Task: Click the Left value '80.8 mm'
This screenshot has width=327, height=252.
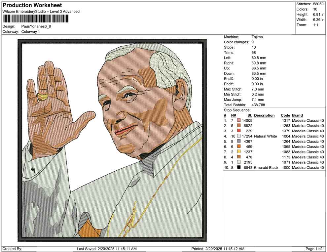Action: pyautogui.click(x=259, y=58)
